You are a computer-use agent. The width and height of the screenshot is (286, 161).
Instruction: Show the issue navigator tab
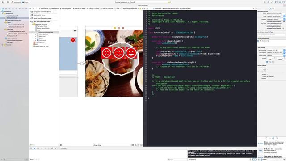tap(13, 8)
